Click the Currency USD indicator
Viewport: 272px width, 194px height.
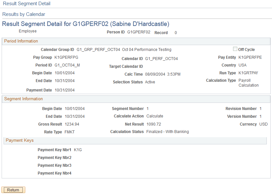tap(264, 124)
